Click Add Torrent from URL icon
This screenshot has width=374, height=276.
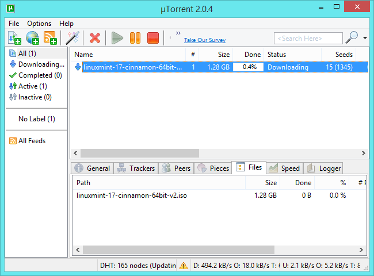tap(32, 39)
